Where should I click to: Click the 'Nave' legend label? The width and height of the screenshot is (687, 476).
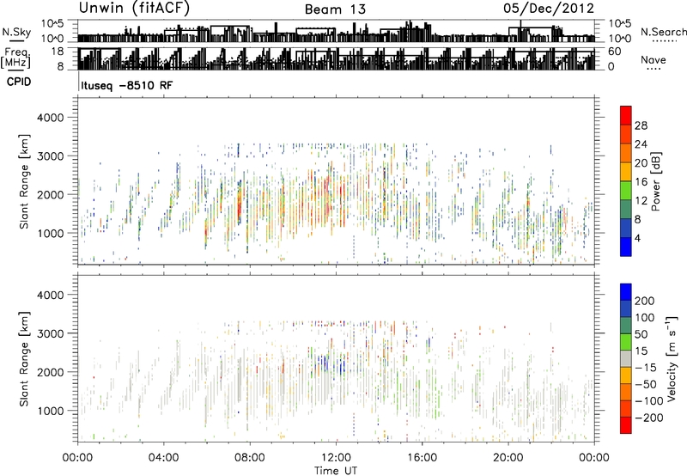point(654,59)
